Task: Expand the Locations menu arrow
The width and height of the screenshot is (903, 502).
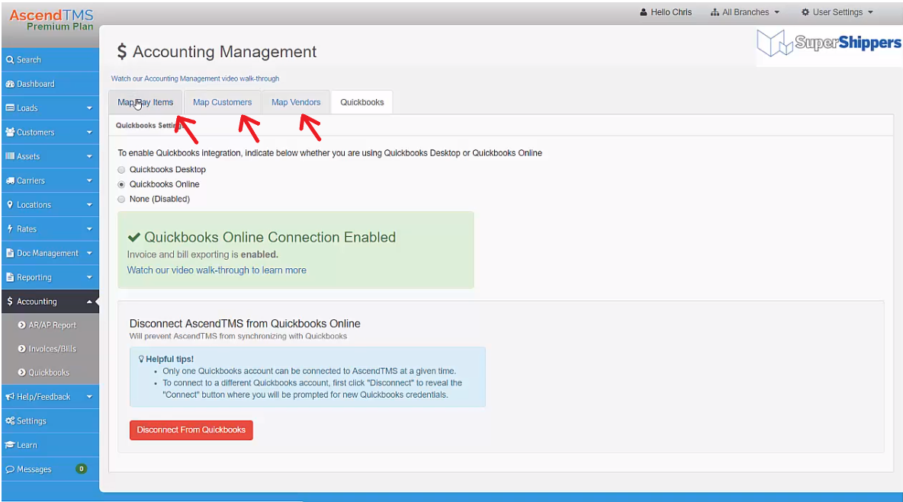Action: coord(89,205)
